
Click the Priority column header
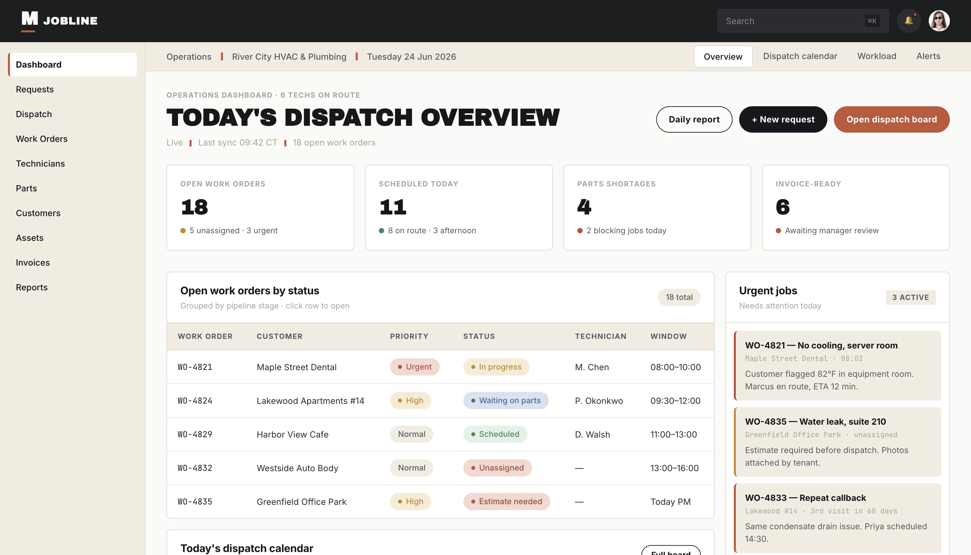[409, 336]
